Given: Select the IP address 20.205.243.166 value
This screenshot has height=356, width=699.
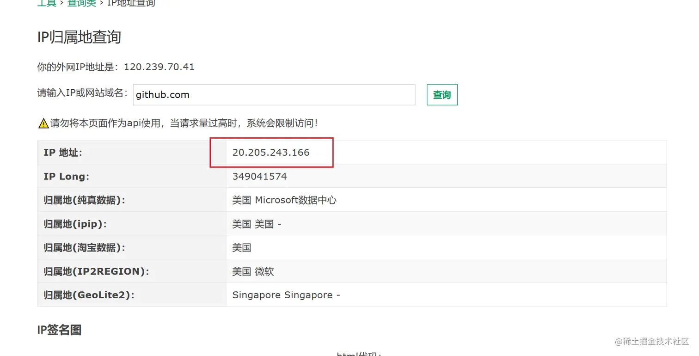Looking at the screenshot, I should click(x=271, y=153).
